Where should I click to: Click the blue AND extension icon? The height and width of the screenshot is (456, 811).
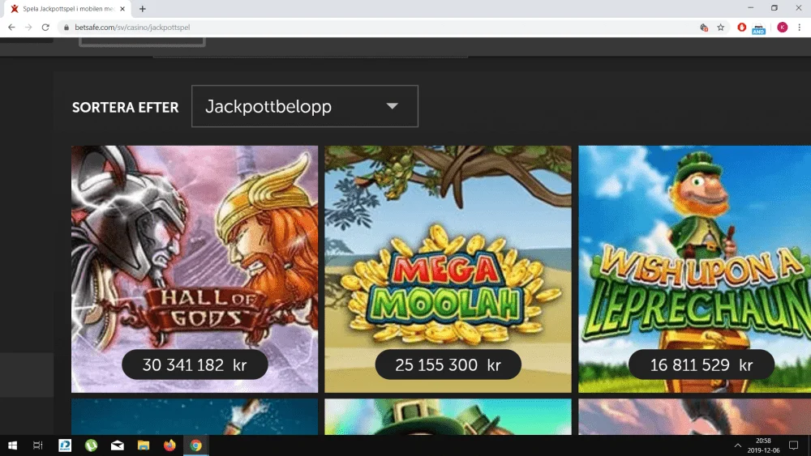(x=759, y=28)
